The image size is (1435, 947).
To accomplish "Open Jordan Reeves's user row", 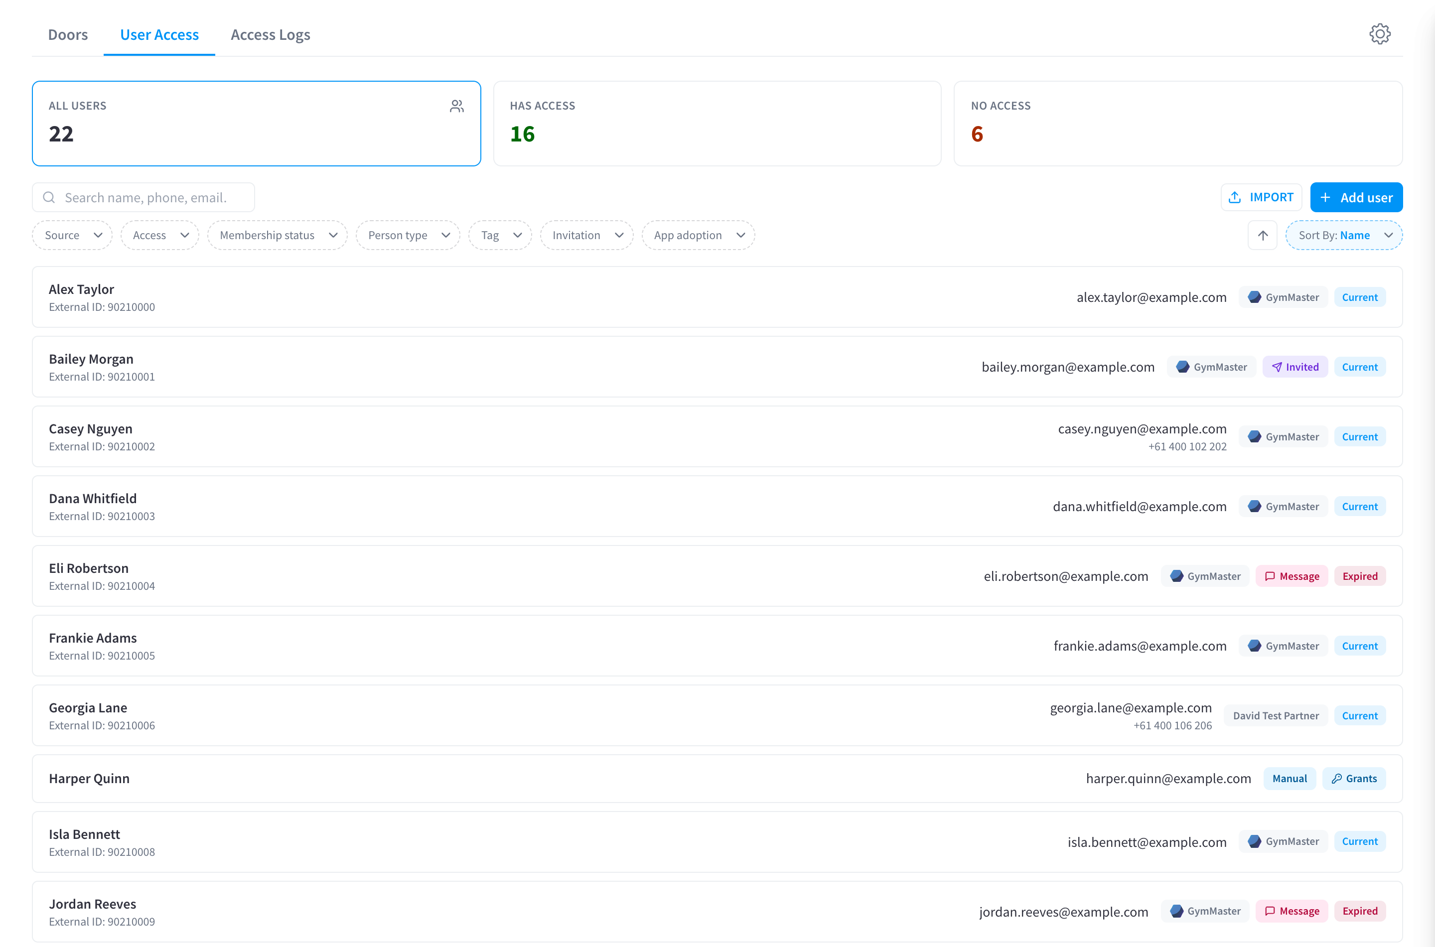I will 717,911.
